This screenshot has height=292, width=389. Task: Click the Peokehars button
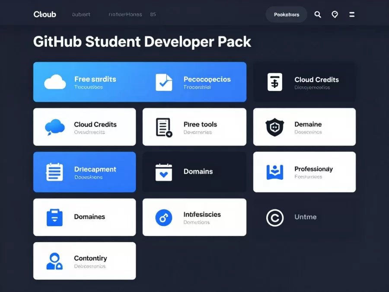click(x=286, y=14)
